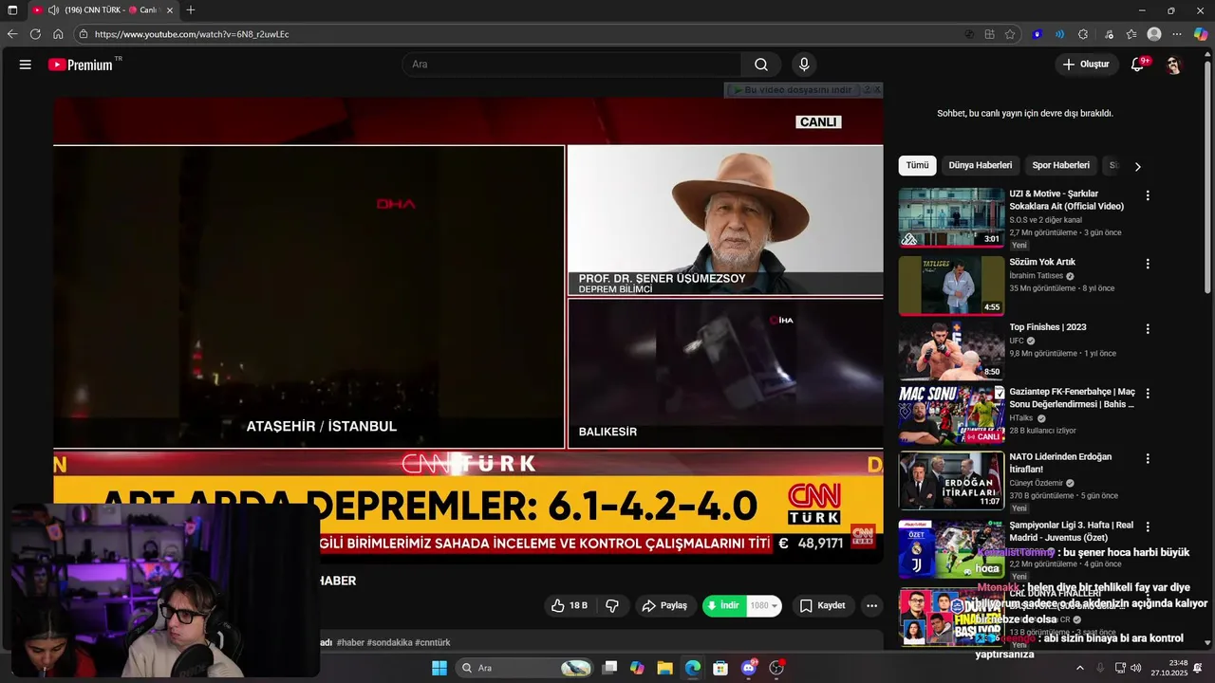Open Task View from taskbar

[x=610, y=668]
